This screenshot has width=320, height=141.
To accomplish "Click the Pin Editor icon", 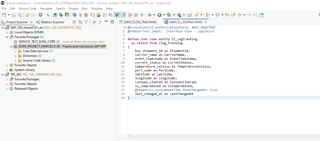I will click(x=261, y=15).
